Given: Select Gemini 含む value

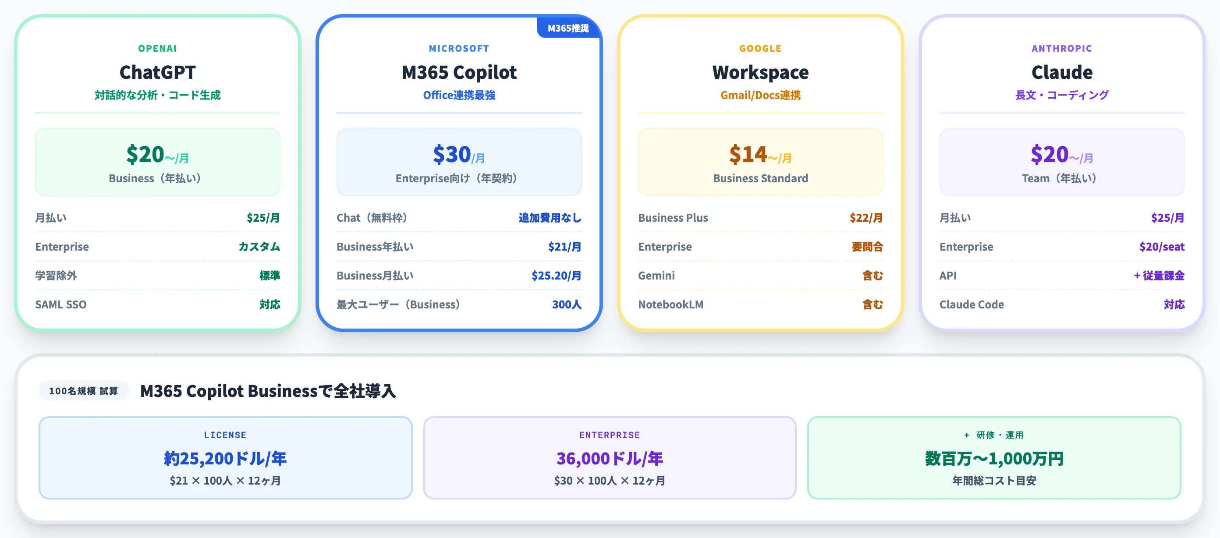Looking at the screenshot, I should 873,276.
